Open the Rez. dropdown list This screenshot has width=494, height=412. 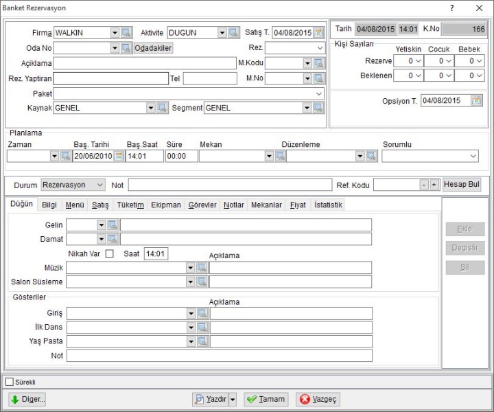pyautogui.click(x=320, y=48)
